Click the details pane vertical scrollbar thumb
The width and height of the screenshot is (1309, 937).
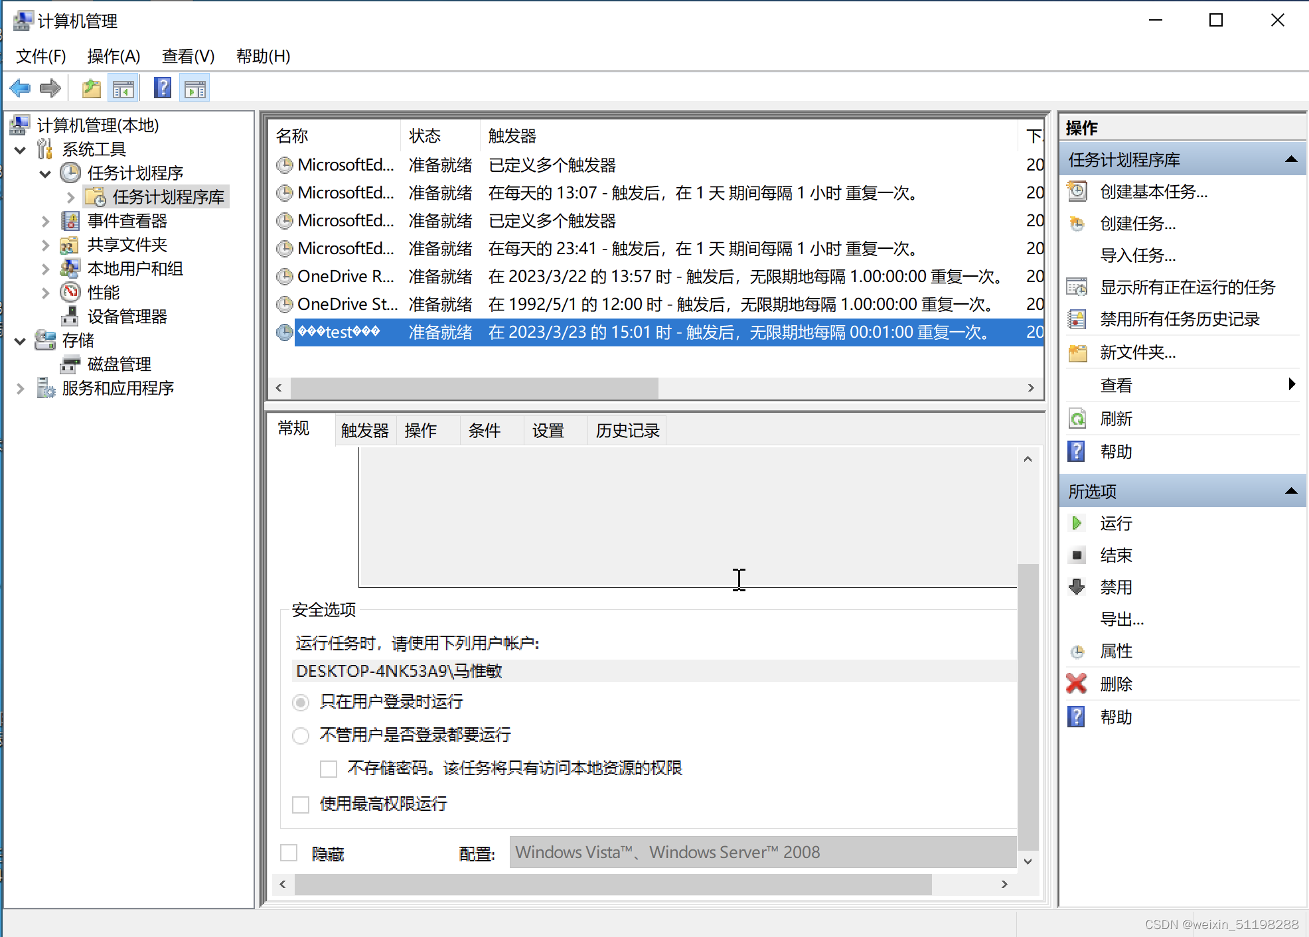(x=1028, y=707)
